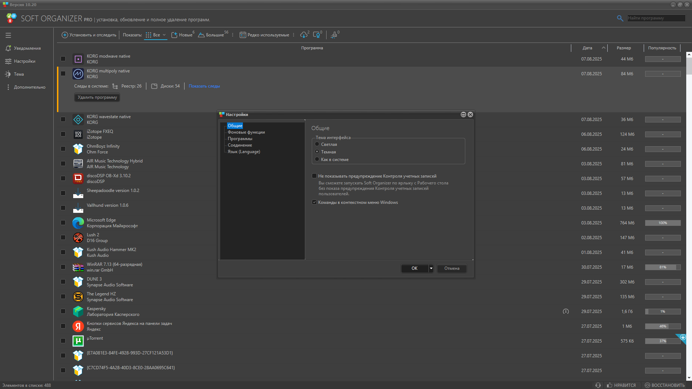Toggle Windows context menu commands checkbox

(314, 202)
